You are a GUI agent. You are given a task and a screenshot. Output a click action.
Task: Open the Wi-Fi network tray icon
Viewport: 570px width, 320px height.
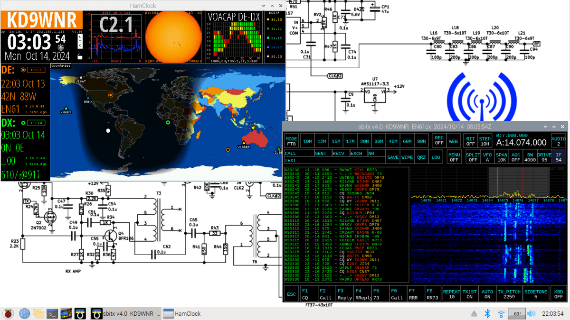501,313
